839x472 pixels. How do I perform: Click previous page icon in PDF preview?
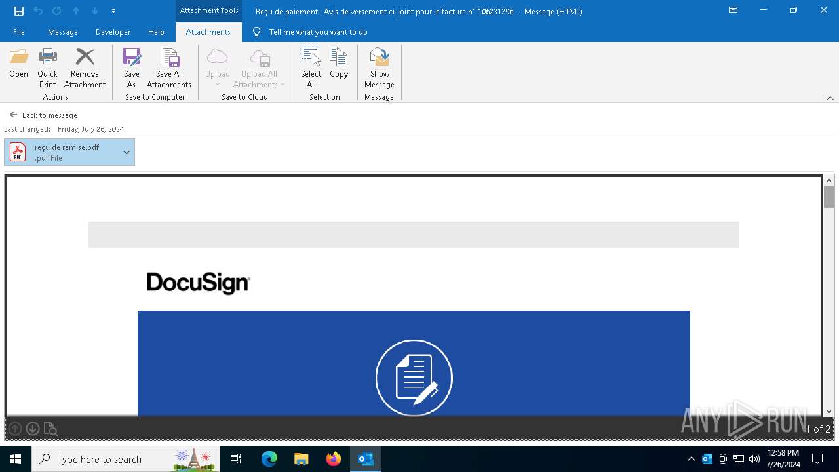(x=15, y=429)
